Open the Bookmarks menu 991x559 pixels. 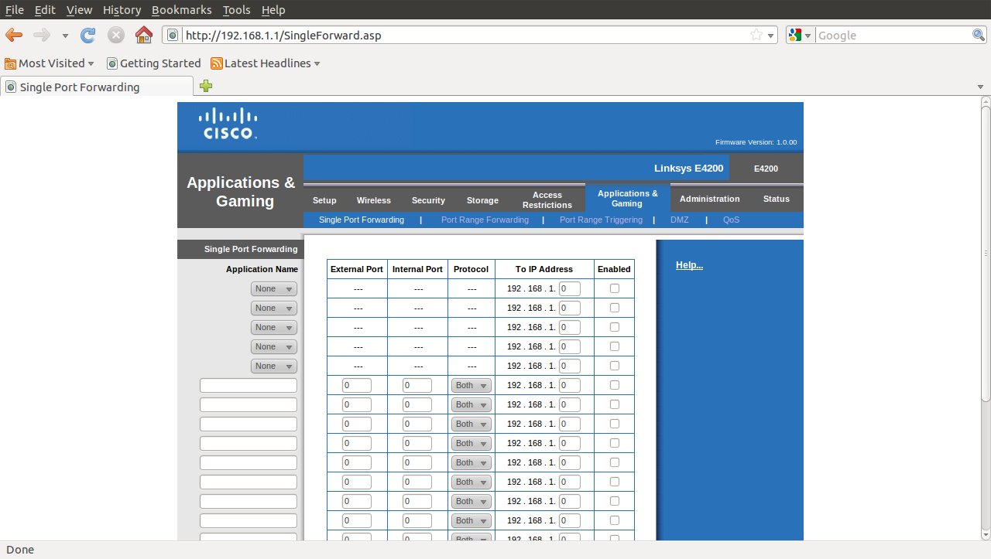pyautogui.click(x=181, y=10)
